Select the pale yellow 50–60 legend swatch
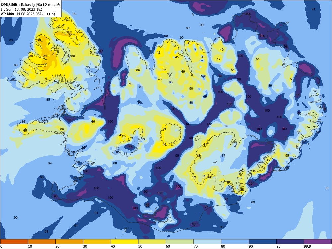Screen dimensions: 332x249 coord(152,242)
